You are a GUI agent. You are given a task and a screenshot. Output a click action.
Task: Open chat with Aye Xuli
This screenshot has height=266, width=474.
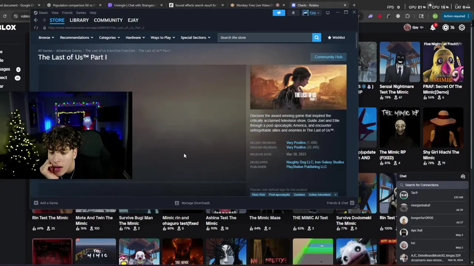[432, 232]
